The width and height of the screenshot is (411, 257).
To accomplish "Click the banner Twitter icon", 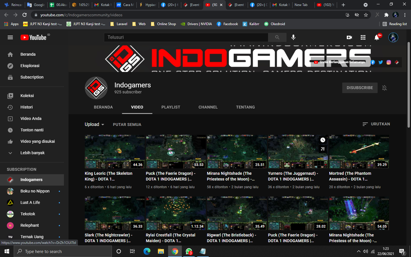I will (381, 62).
